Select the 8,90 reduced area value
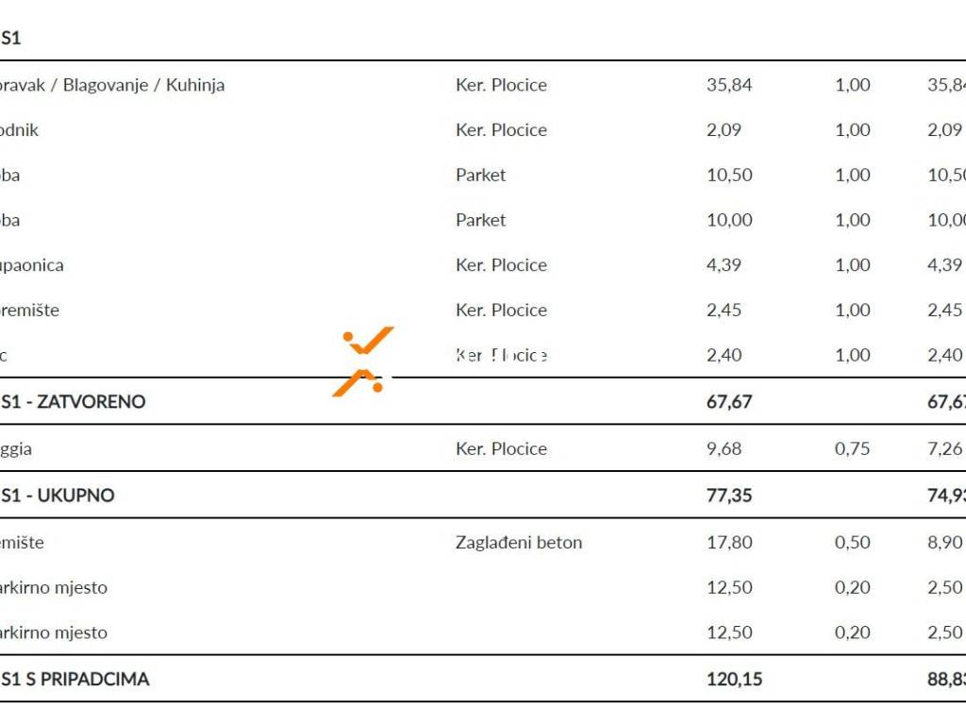Viewport: 966px width, 725px height. [x=944, y=543]
